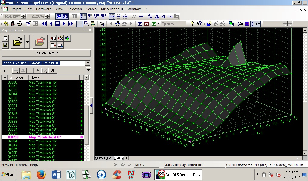Click the magnifier map search icon
The height and width of the screenshot is (181, 308).
coord(86,24)
